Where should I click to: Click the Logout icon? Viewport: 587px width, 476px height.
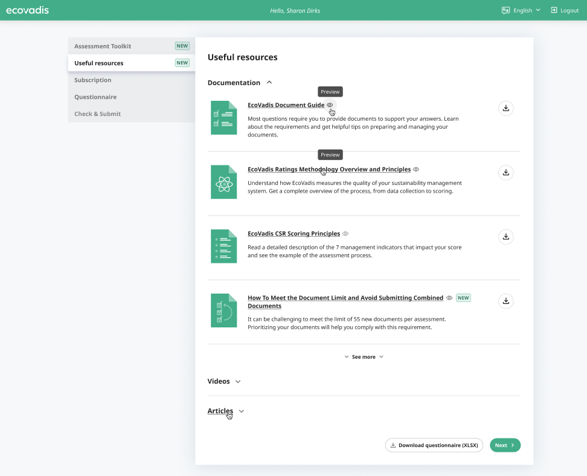point(554,10)
